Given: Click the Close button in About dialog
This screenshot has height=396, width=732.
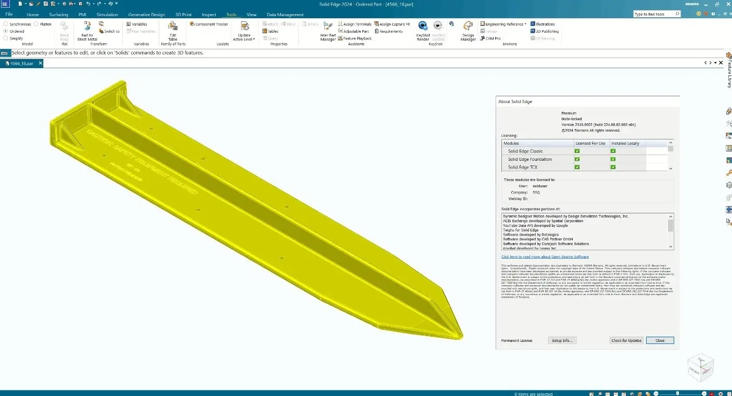Looking at the screenshot, I should pos(660,340).
